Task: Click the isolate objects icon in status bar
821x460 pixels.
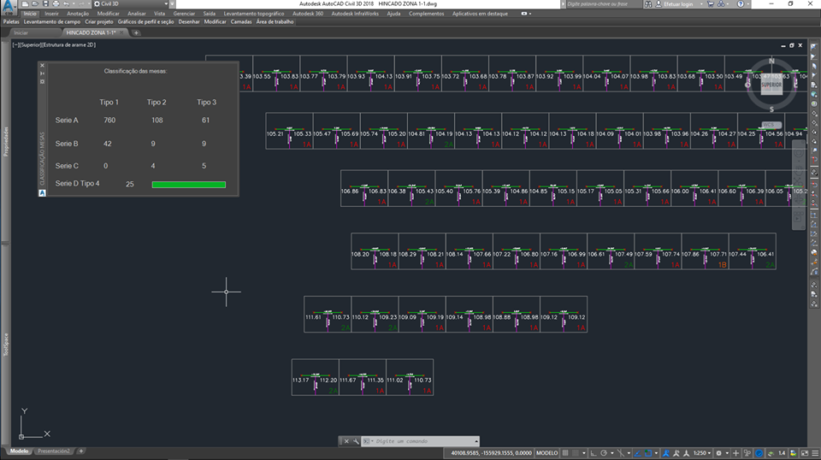Action: 747,453
